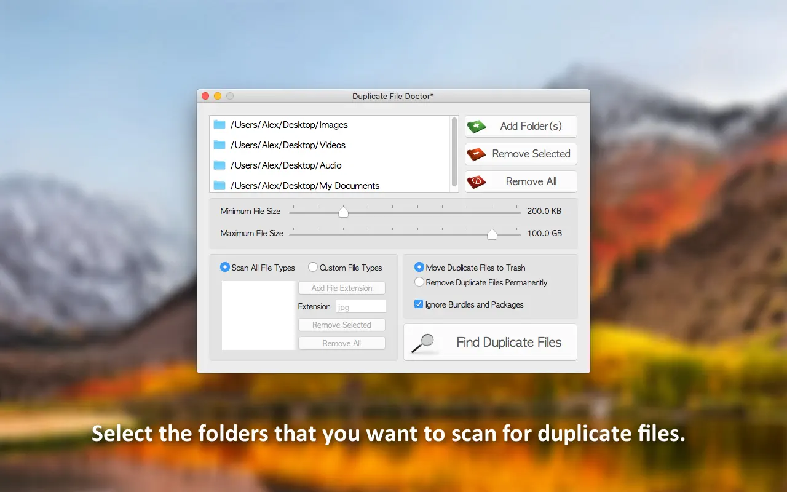Screen dimensions: 787x492
Task: Click the red Remove All folders icon
Action: coord(477,182)
